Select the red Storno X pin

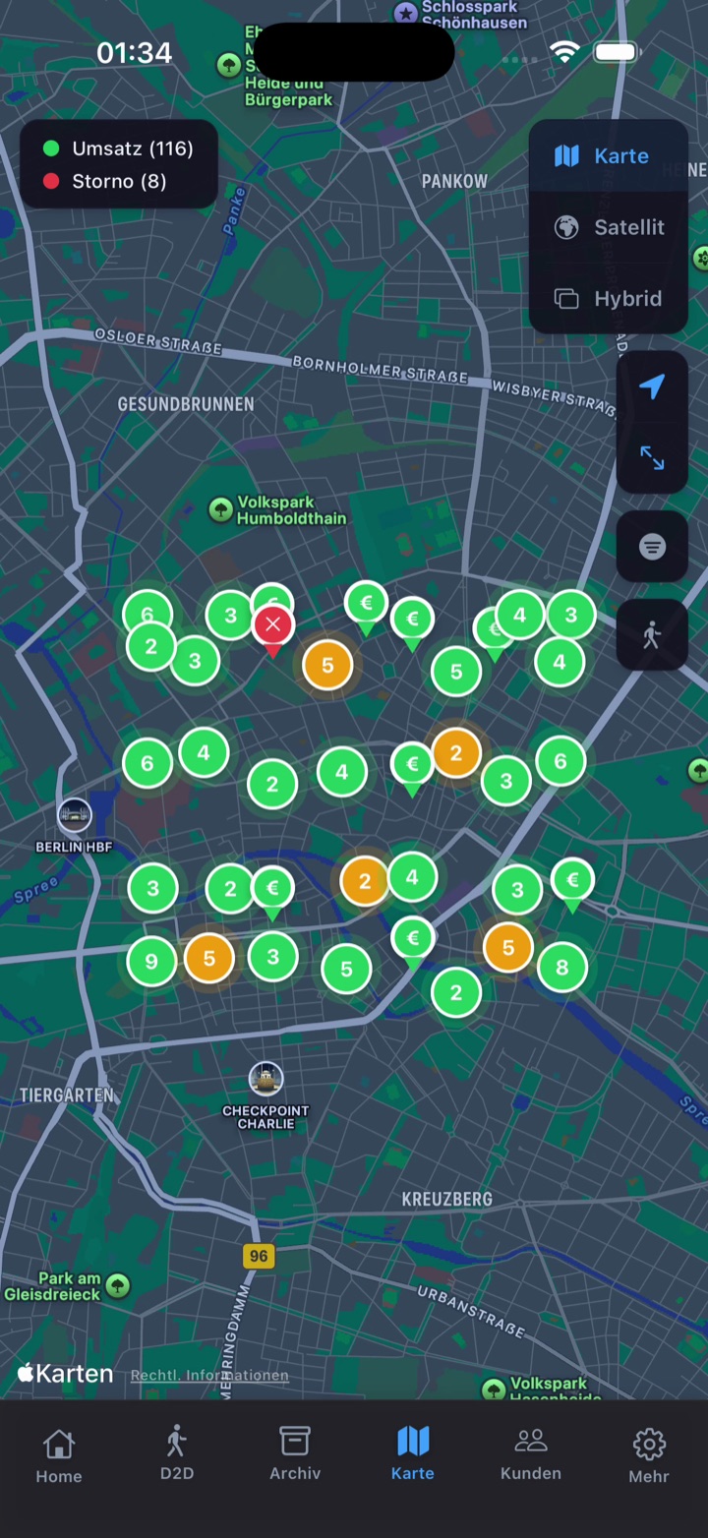point(273,628)
